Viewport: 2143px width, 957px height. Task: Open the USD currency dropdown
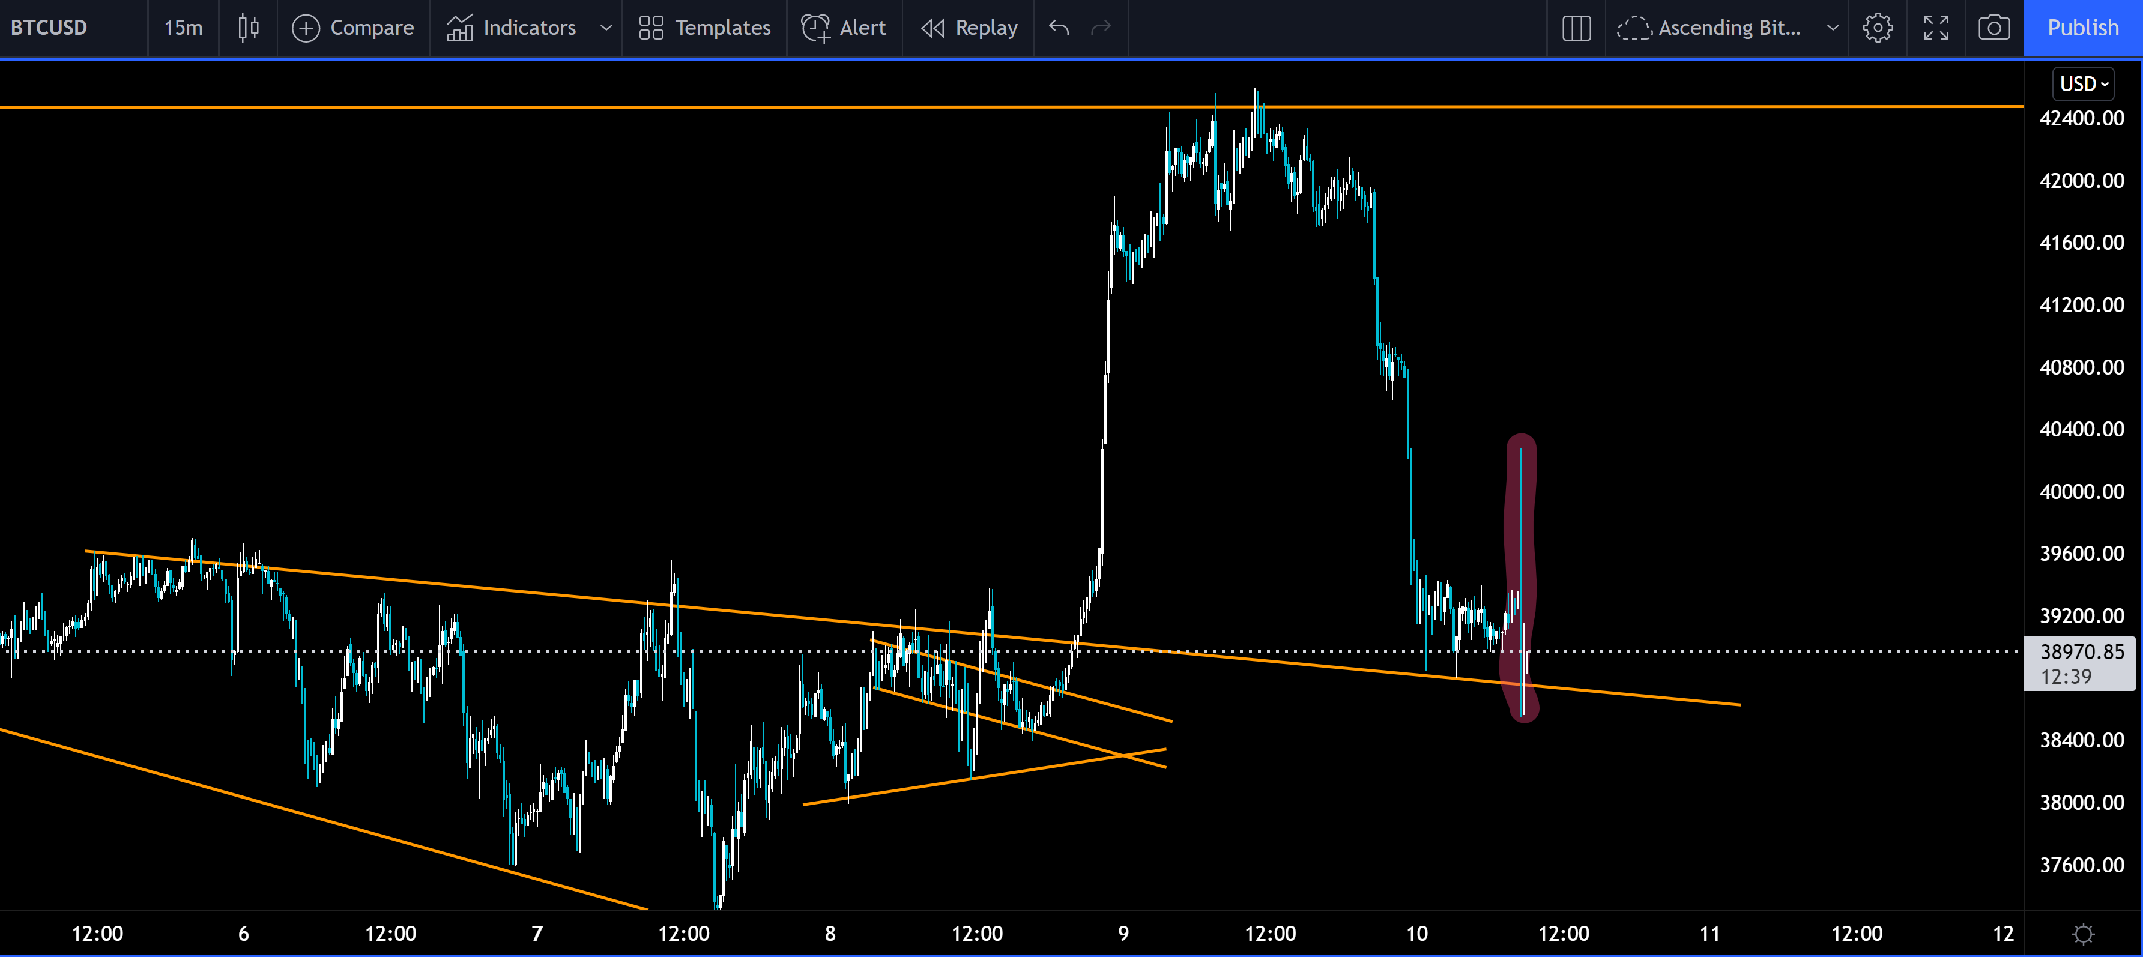click(2084, 84)
